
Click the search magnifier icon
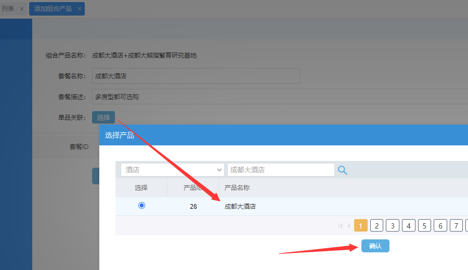343,170
